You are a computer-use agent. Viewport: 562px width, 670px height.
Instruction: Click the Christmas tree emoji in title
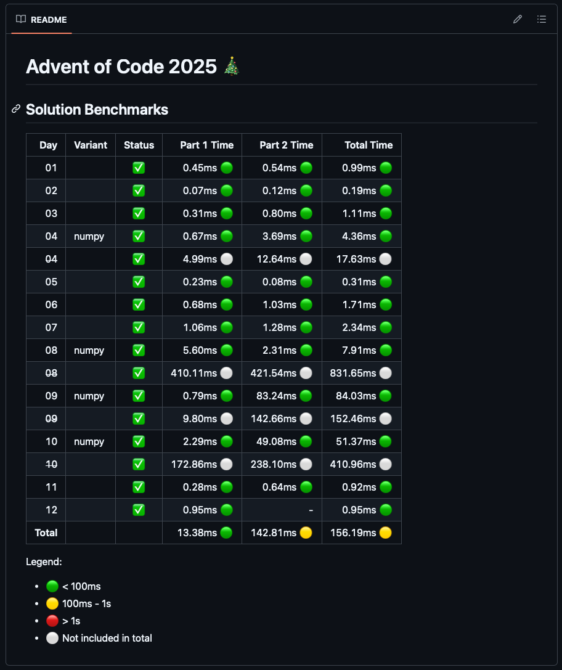(x=232, y=66)
